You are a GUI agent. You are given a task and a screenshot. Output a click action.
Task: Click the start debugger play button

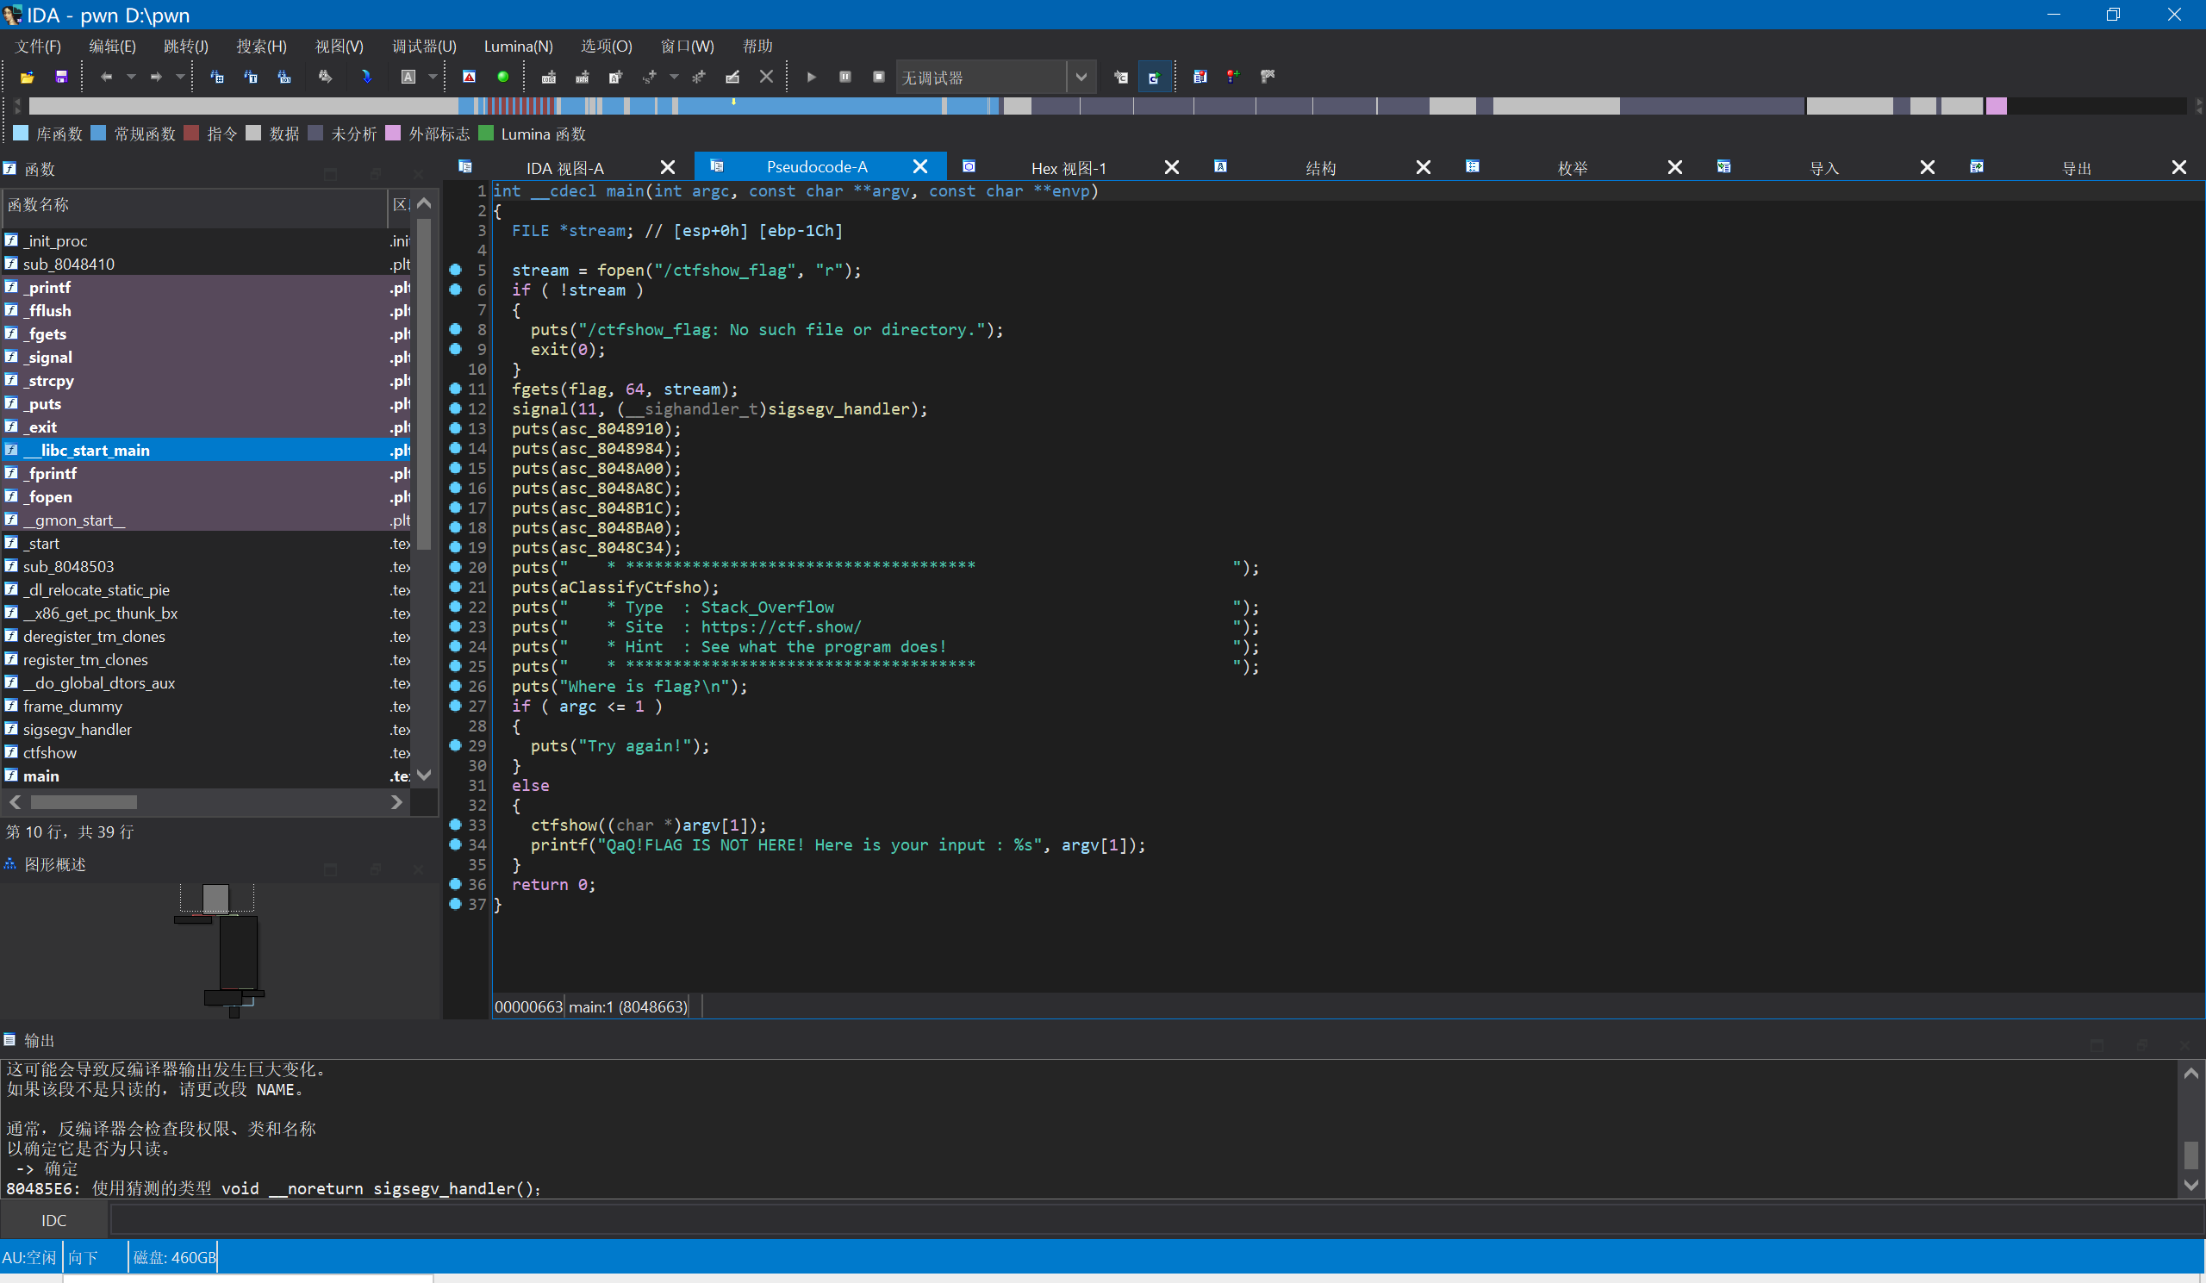(x=812, y=77)
